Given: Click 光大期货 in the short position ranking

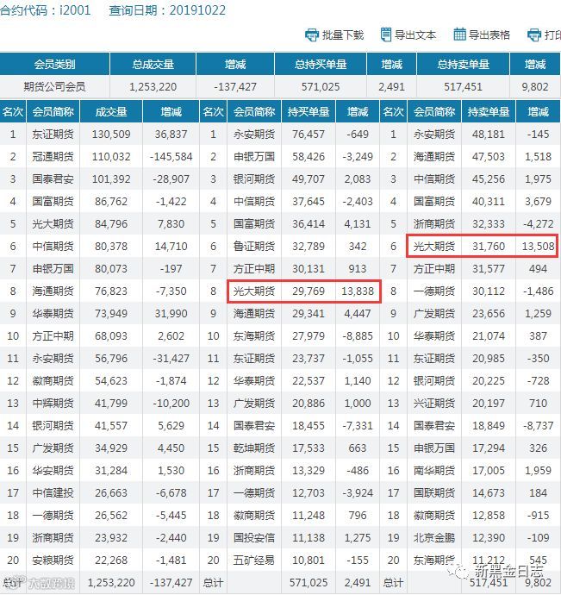Looking at the screenshot, I should [434, 247].
